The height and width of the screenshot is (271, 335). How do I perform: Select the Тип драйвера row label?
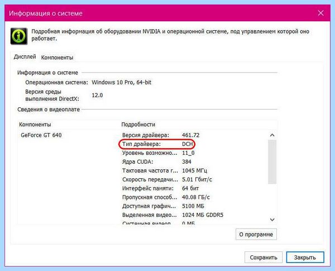click(141, 144)
